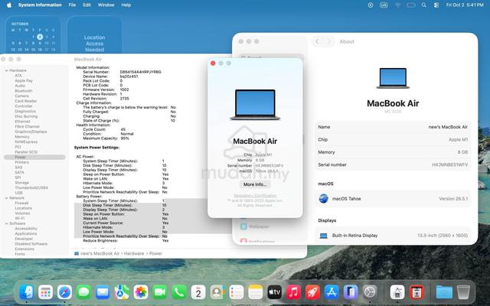Viewport: 490px width, 306px height.
Task: Open the Apple menu
Action: coord(8,5)
